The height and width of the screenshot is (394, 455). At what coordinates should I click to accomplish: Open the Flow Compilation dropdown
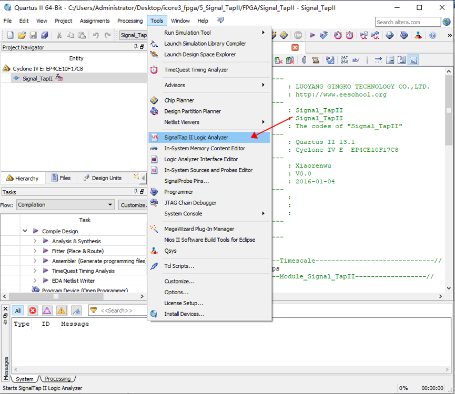[x=65, y=205]
